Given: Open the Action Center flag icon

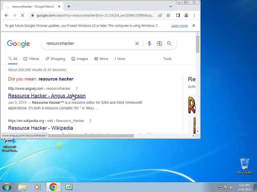Looking at the screenshot, I should pos(226,187).
